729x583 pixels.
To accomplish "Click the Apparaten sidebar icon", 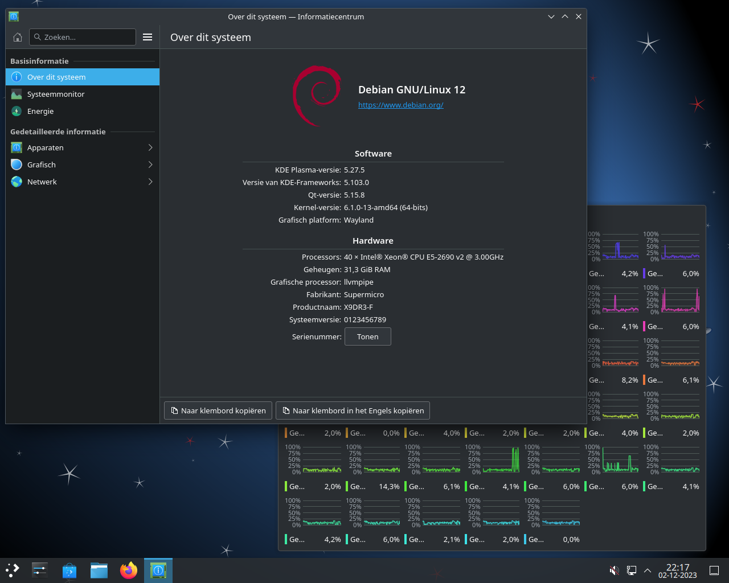I will tap(17, 147).
